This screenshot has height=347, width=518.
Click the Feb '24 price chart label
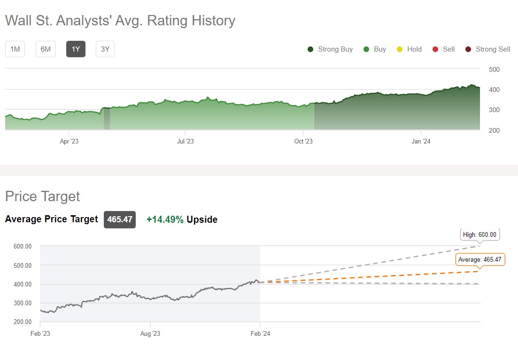[x=260, y=334]
